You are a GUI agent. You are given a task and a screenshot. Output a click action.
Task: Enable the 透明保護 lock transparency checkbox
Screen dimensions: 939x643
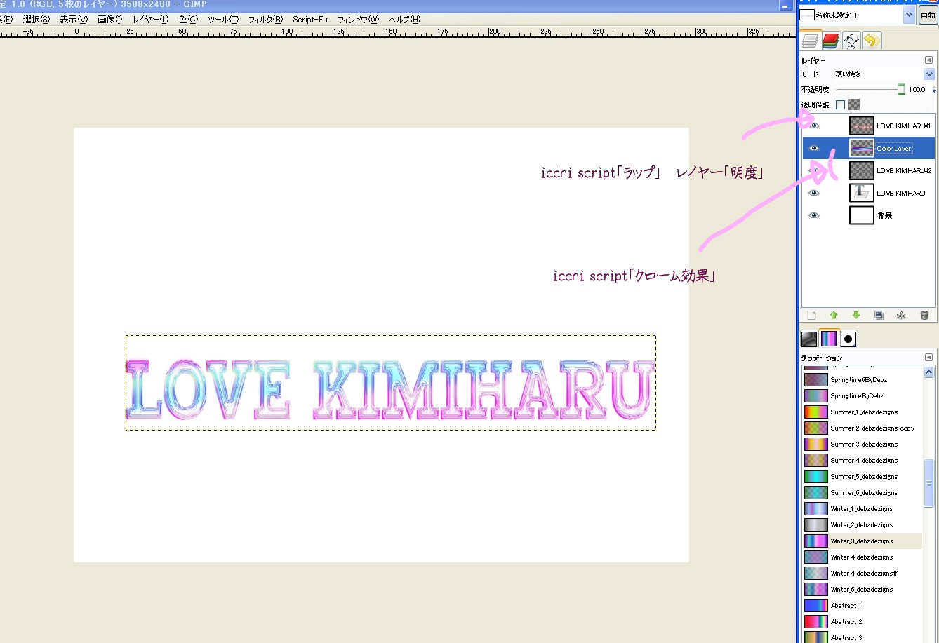coord(840,104)
